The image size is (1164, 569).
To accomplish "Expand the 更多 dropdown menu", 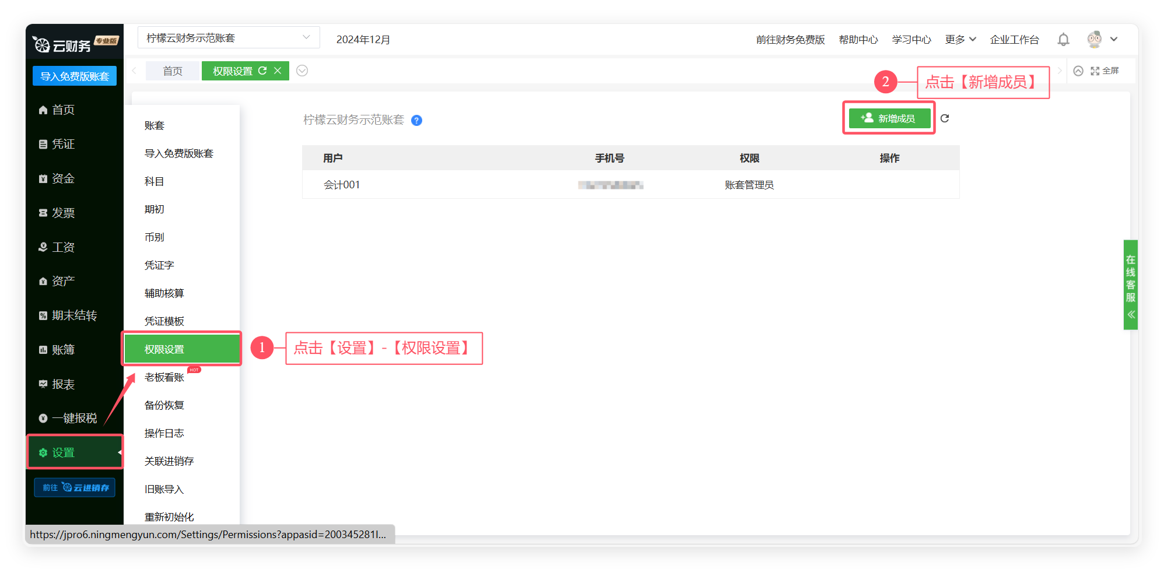I will pos(960,40).
